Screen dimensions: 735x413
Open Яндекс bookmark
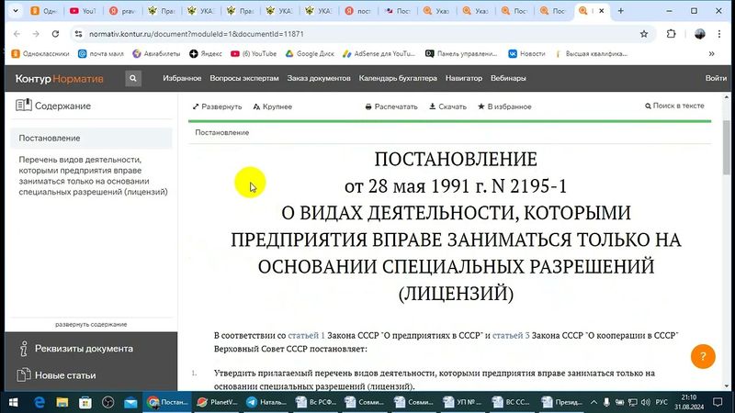click(206, 54)
